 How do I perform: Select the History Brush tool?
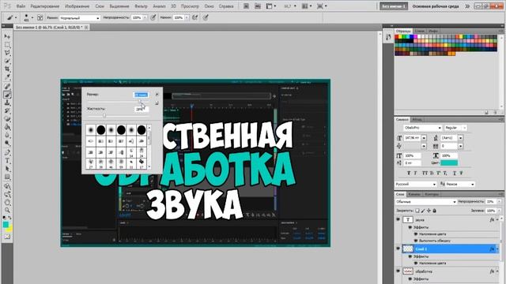pos(7,110)
